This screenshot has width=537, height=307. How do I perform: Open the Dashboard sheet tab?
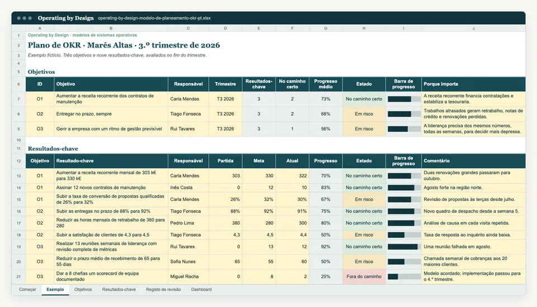[201, 290]
